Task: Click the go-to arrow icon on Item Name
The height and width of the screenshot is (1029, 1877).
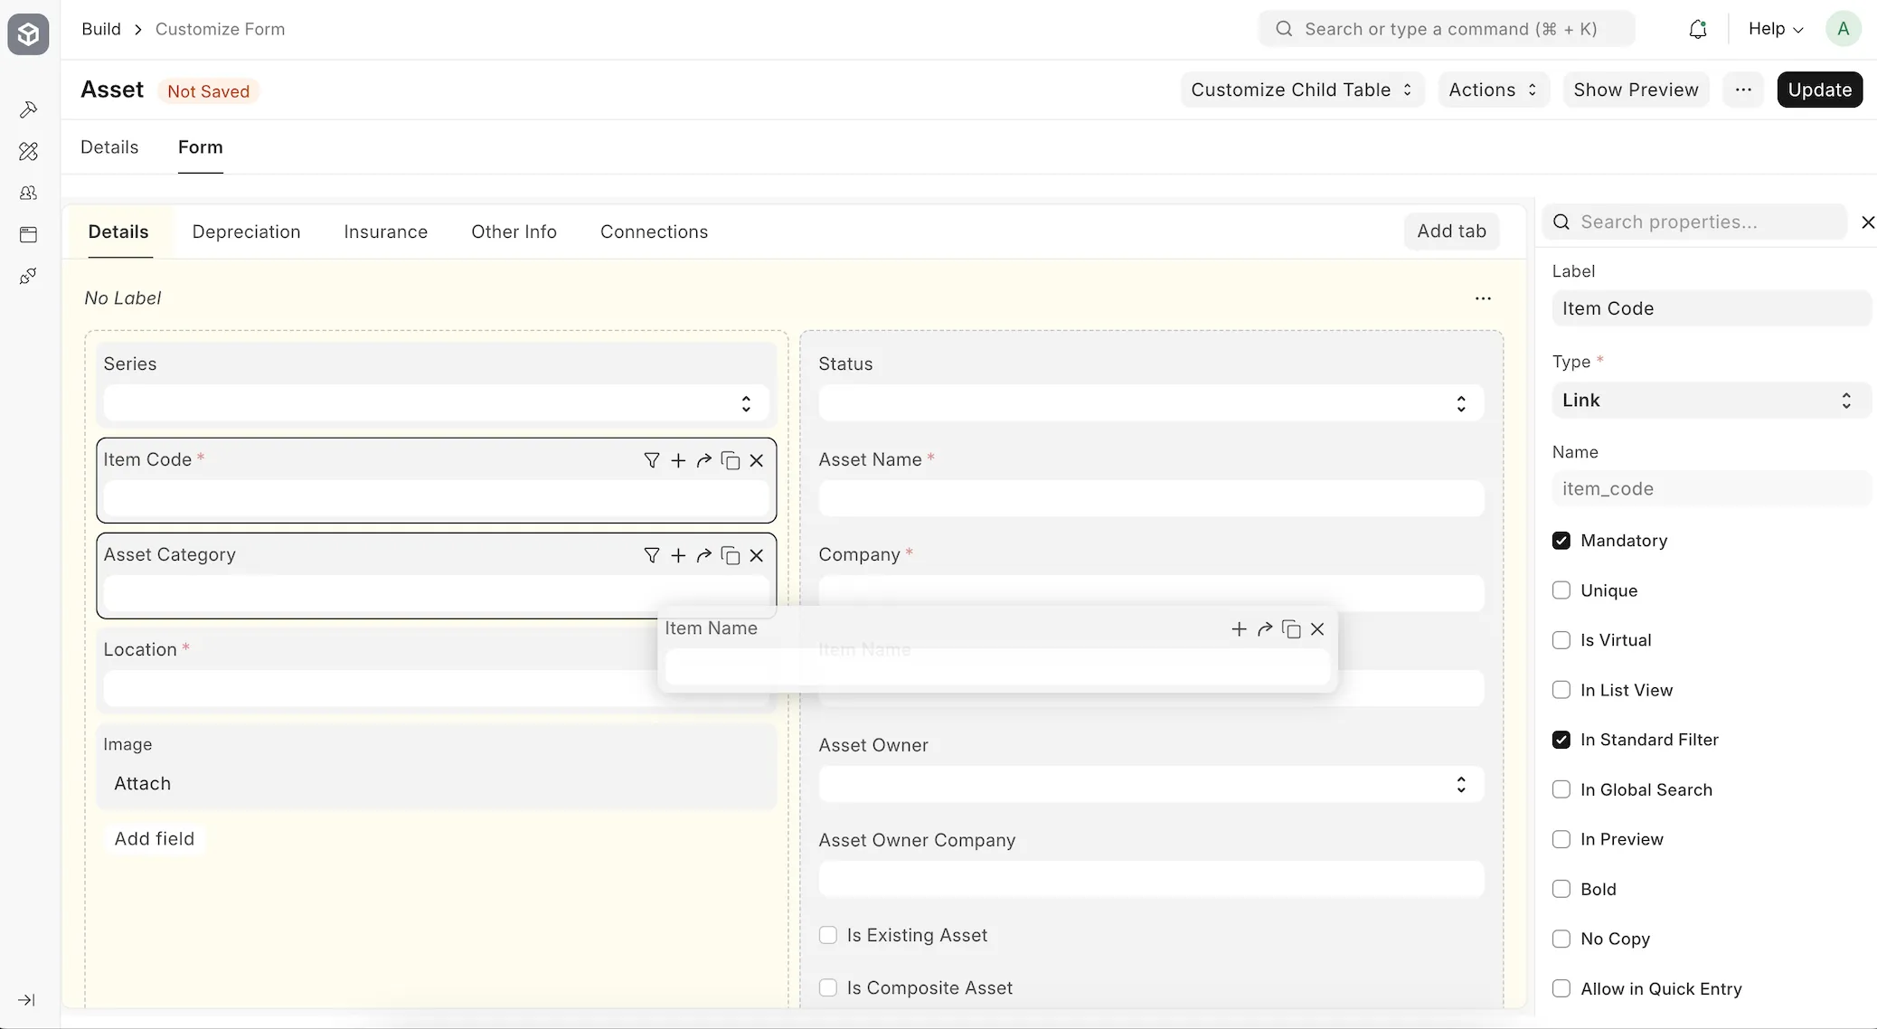Action: (x=1265, y=629)
